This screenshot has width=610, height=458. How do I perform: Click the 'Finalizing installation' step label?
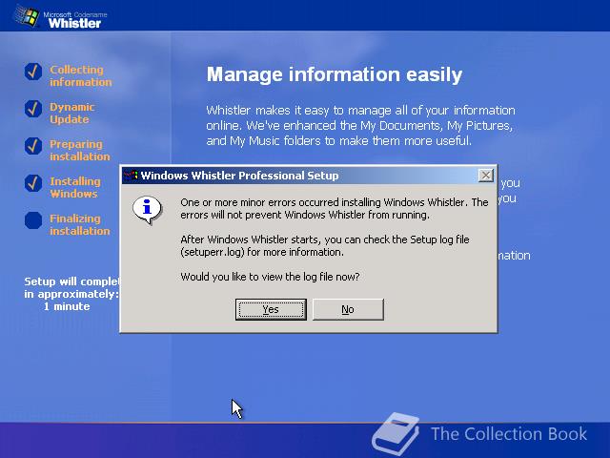coord(80,225)
